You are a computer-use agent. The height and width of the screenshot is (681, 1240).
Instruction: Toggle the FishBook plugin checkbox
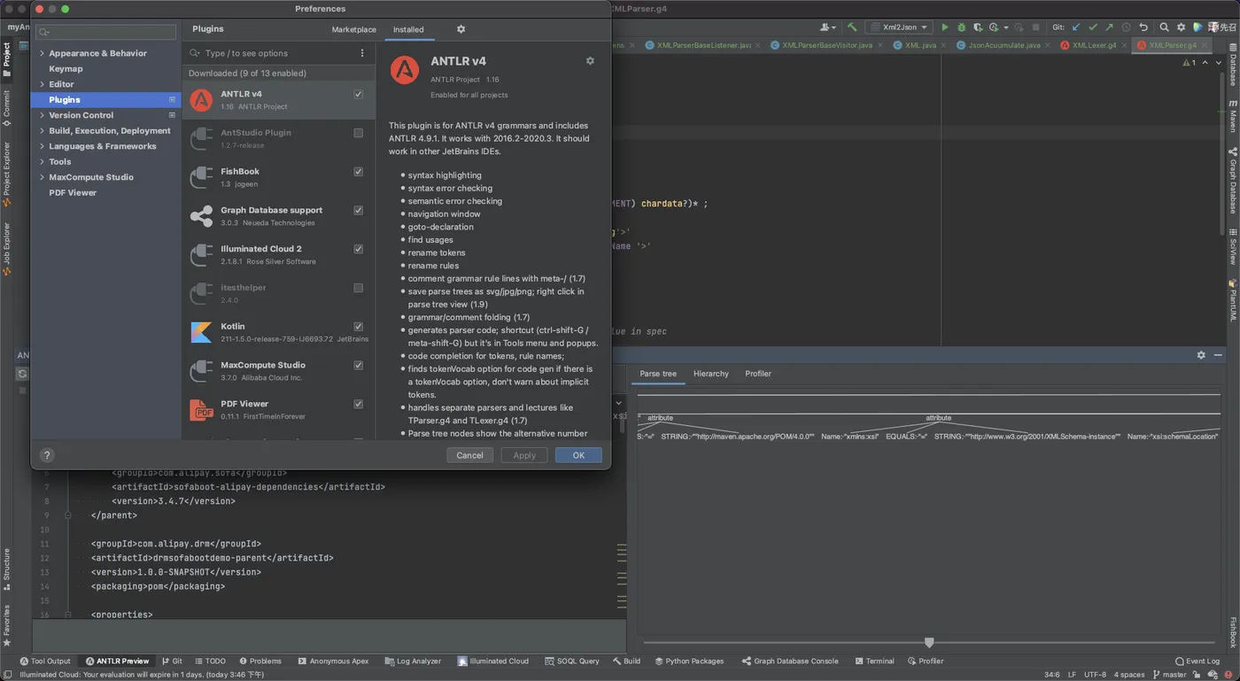(x=358, y=172)
